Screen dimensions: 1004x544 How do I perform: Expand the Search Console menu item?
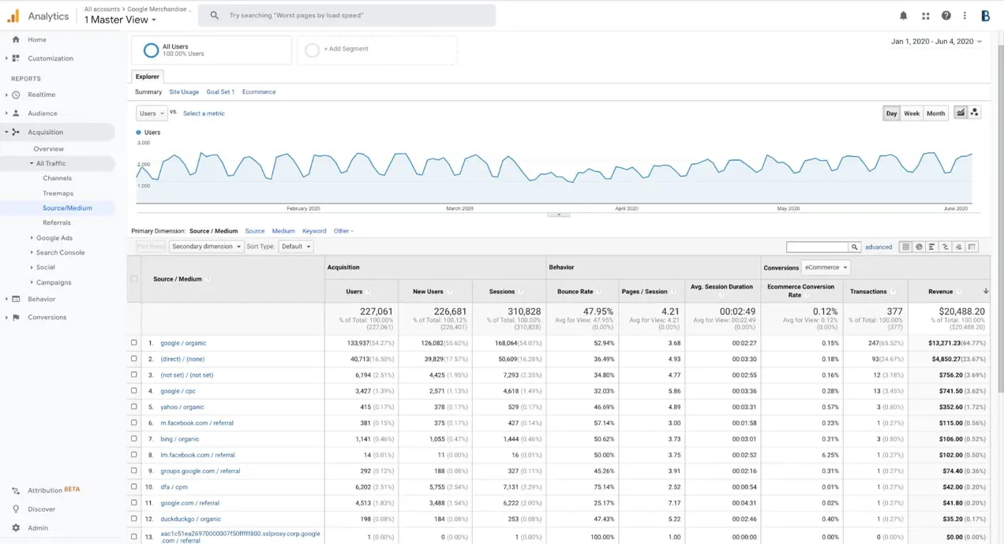(60, 253)
